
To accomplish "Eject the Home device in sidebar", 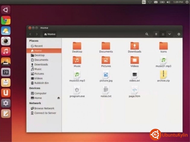I will click(59, 98).
